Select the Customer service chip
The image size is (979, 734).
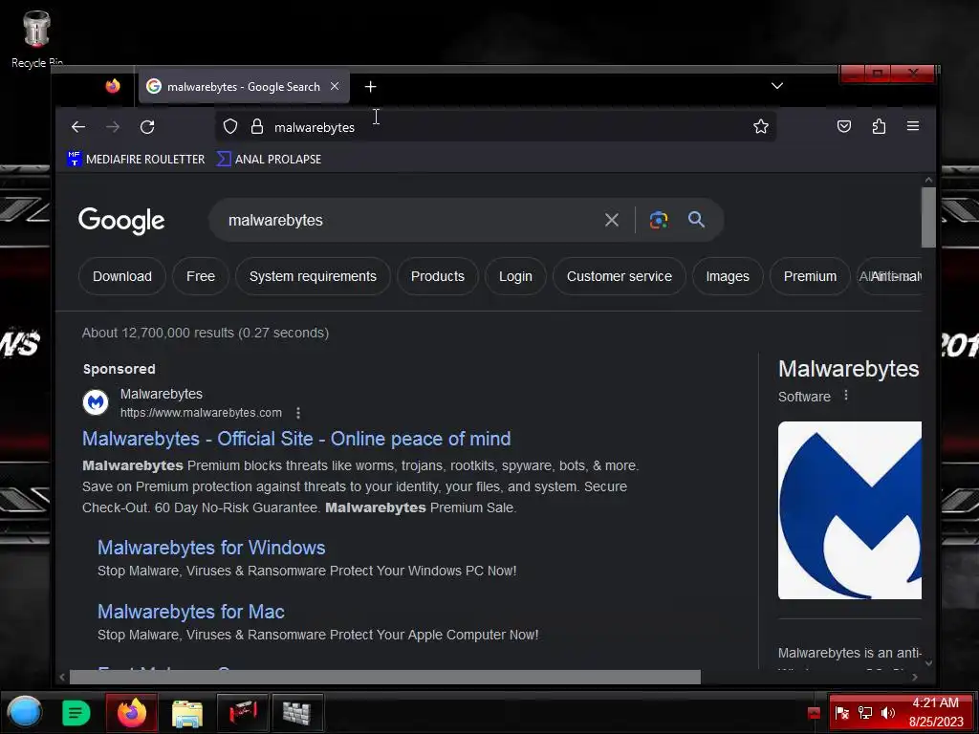click(x=620, y=276)
